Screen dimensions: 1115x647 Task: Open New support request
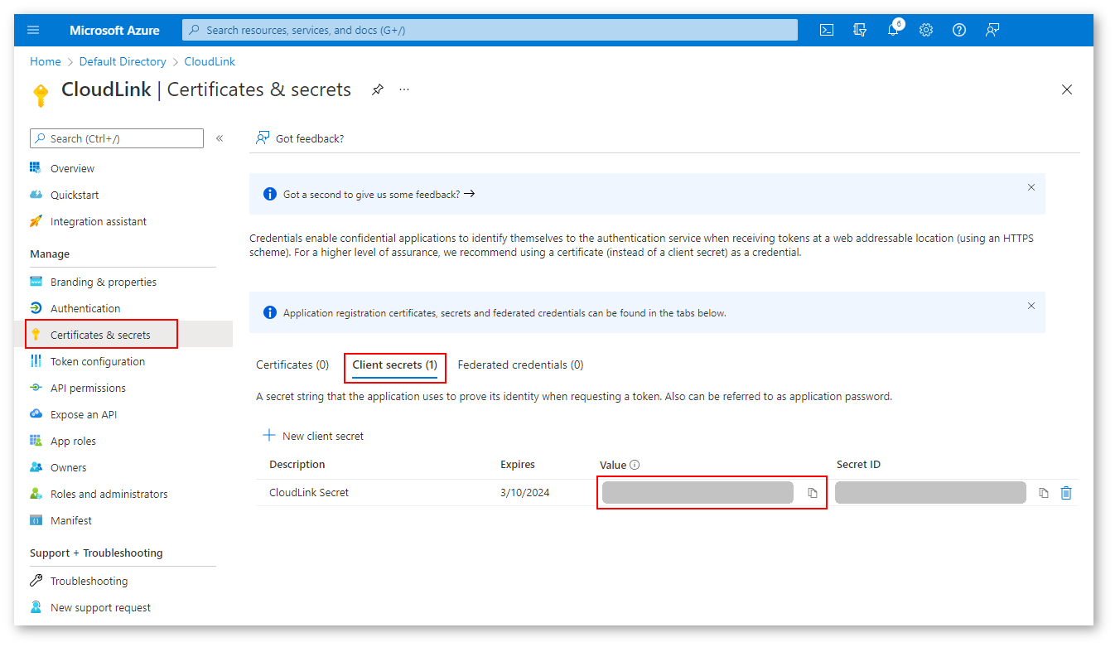click(x=100, y=607)
